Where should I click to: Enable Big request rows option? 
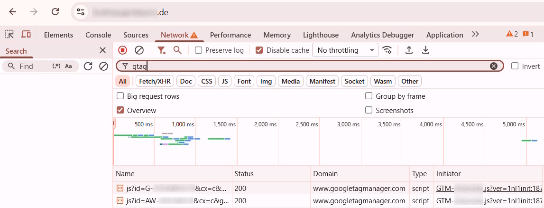click(120, 96)
